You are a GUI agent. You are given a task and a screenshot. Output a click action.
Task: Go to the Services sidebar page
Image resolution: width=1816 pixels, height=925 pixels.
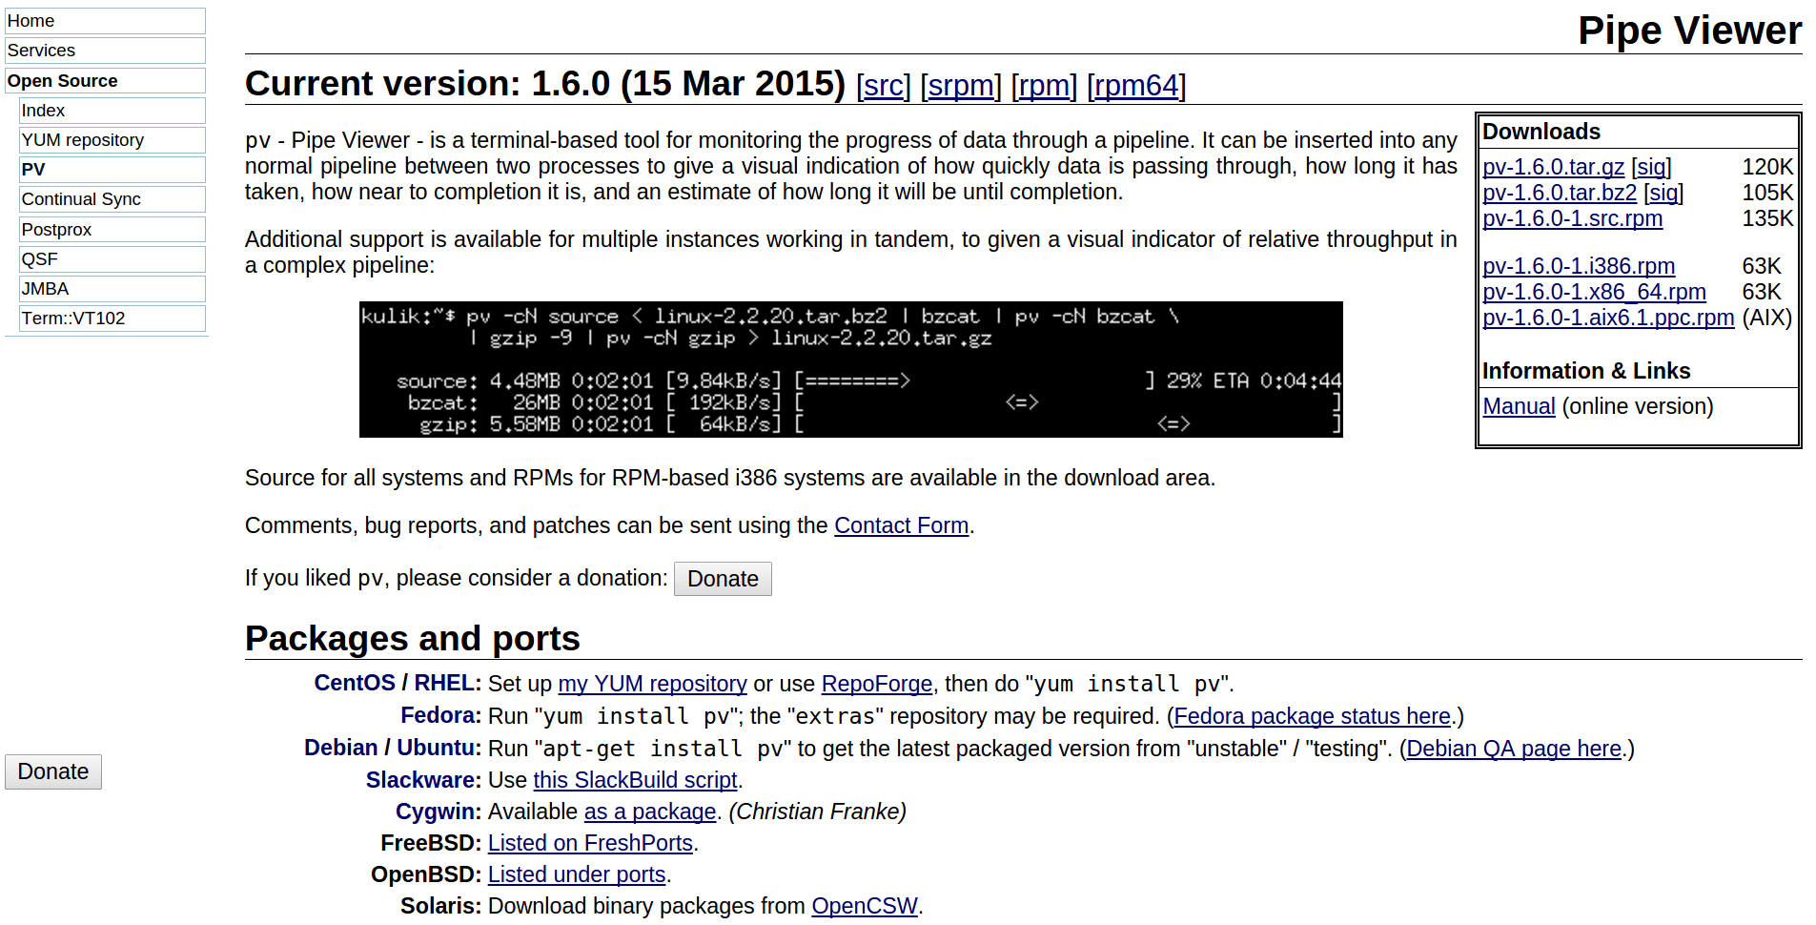click(105, 51)
